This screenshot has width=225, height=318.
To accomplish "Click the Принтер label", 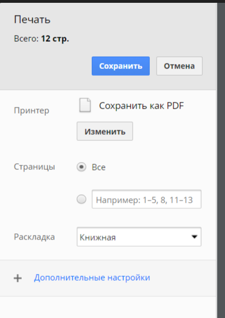I will (31, 111).
